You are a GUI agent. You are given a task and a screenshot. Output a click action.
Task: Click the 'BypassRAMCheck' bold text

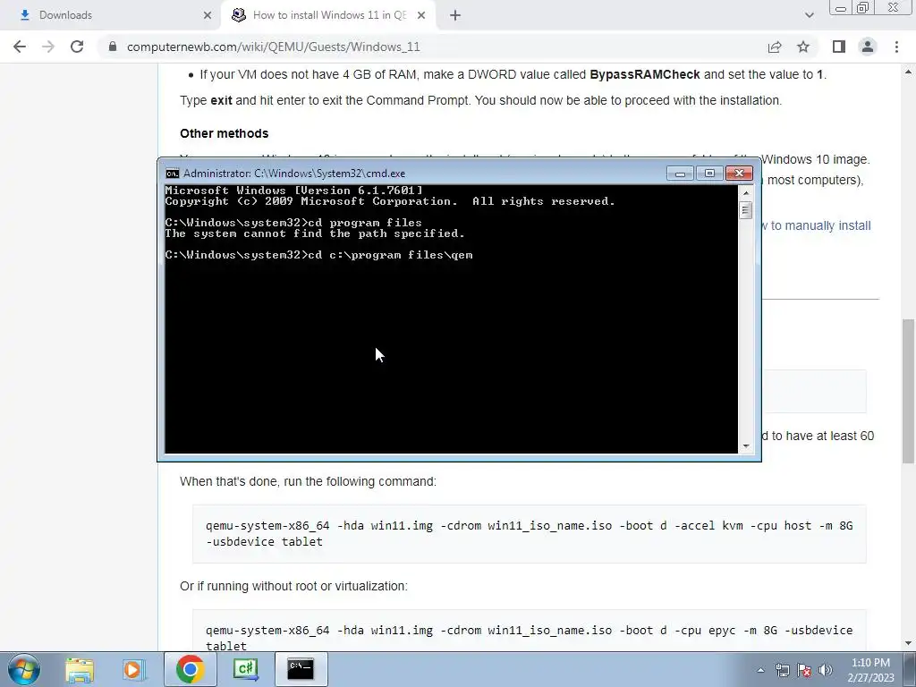(645, 75)
